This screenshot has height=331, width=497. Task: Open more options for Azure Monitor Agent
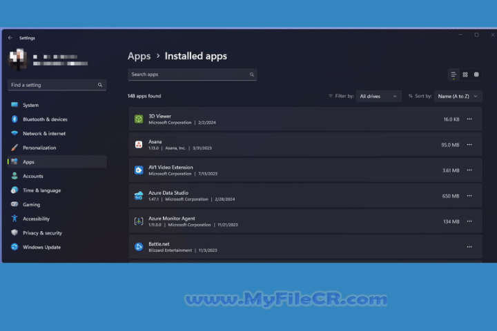469,221
